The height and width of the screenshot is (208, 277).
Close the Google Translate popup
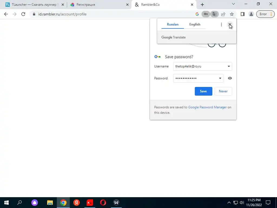point(230,24)
